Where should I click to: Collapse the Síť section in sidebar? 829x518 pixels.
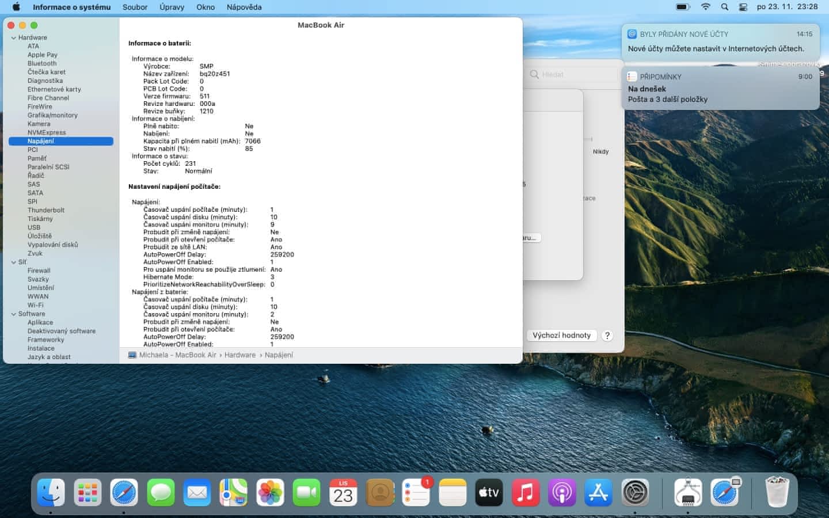[13, 262]
